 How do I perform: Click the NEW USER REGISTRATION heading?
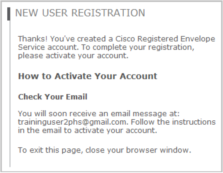[x=80, y=13]
